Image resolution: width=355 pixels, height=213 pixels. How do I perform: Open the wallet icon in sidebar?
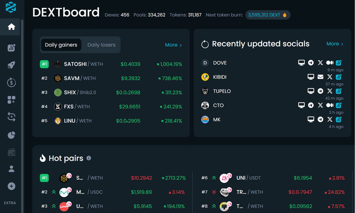pyautogui.click(x=11, y=152)
